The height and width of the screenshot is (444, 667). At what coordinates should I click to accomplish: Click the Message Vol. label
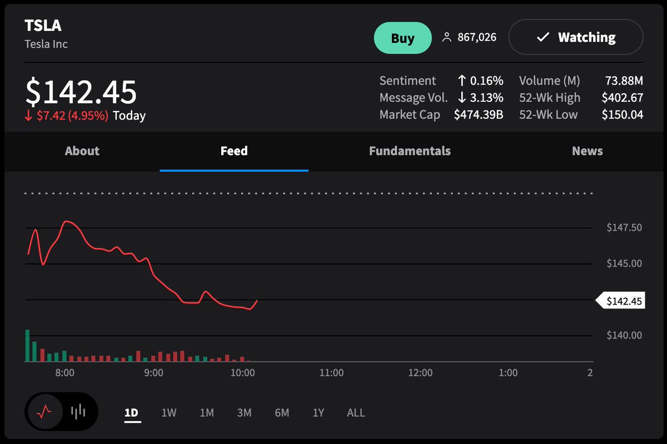pyautogui.click(x=414, y=98)
